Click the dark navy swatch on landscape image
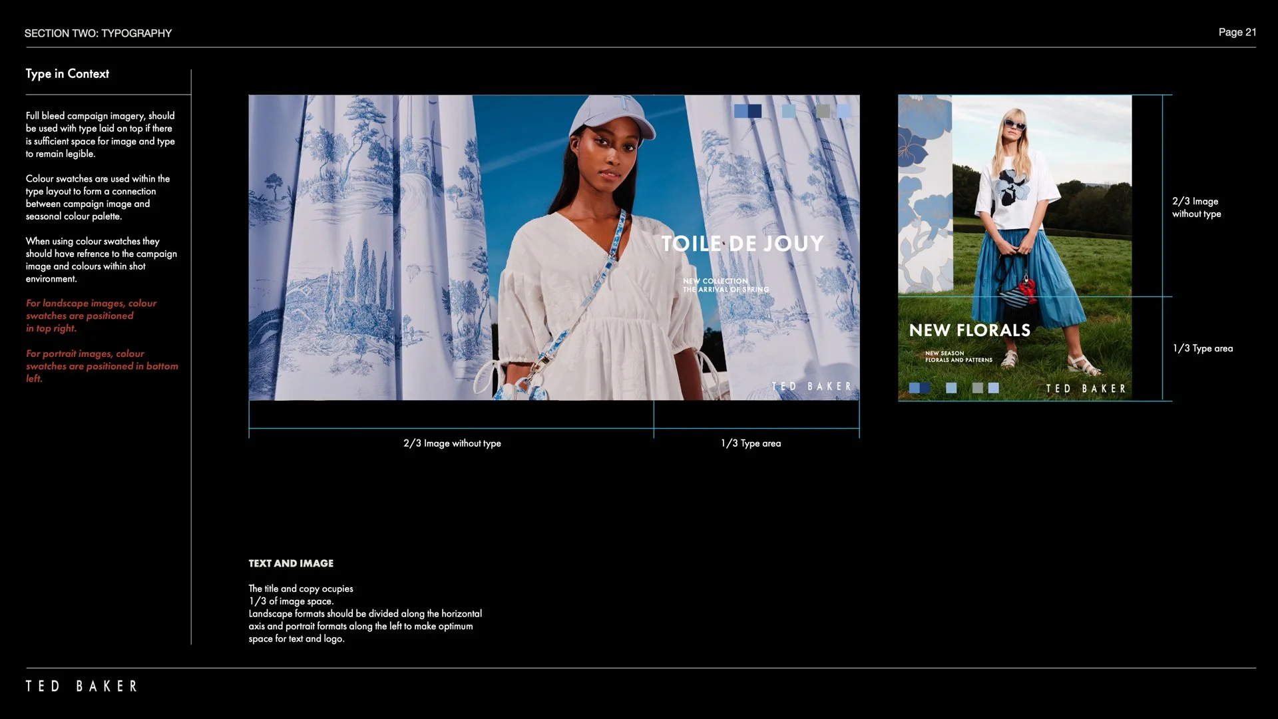This screenshot has height=719, width=1278. click(x=755, y=111)
